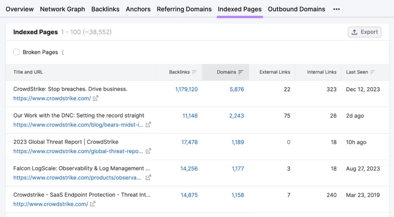Sort by Backlinks column sort icon

tap(194, 72)
